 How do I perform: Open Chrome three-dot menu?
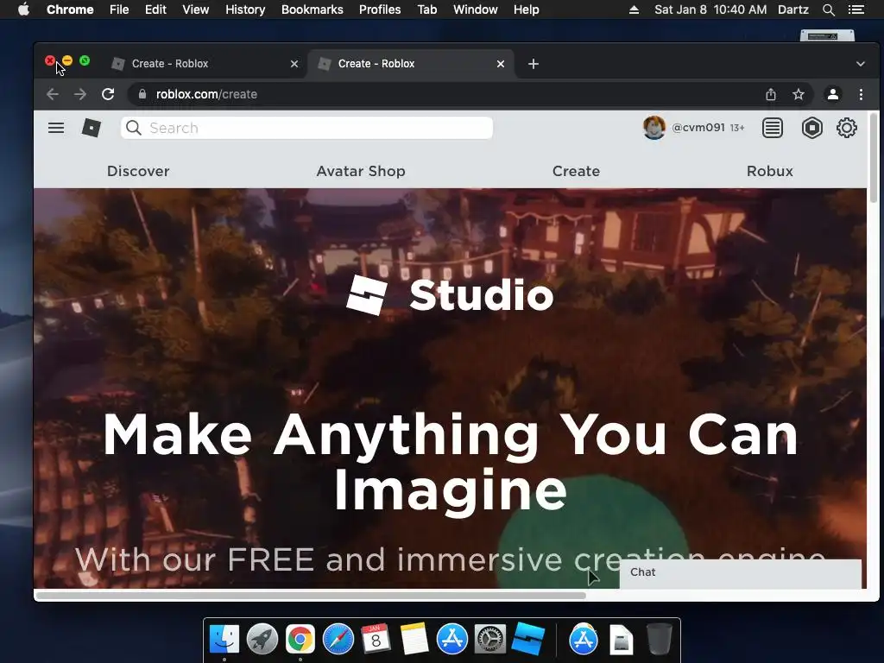(x=861, y=94)
